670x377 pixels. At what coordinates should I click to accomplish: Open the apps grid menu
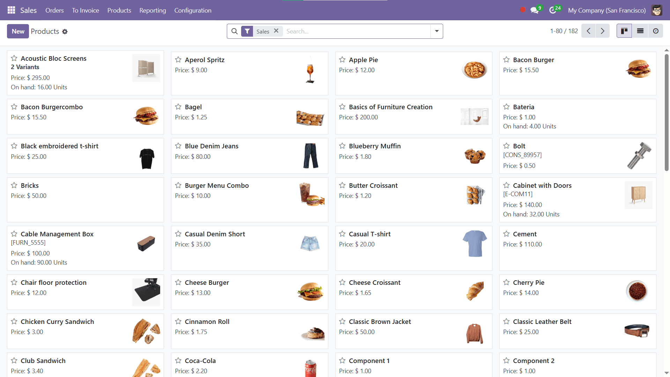click(x=11, y=10)
